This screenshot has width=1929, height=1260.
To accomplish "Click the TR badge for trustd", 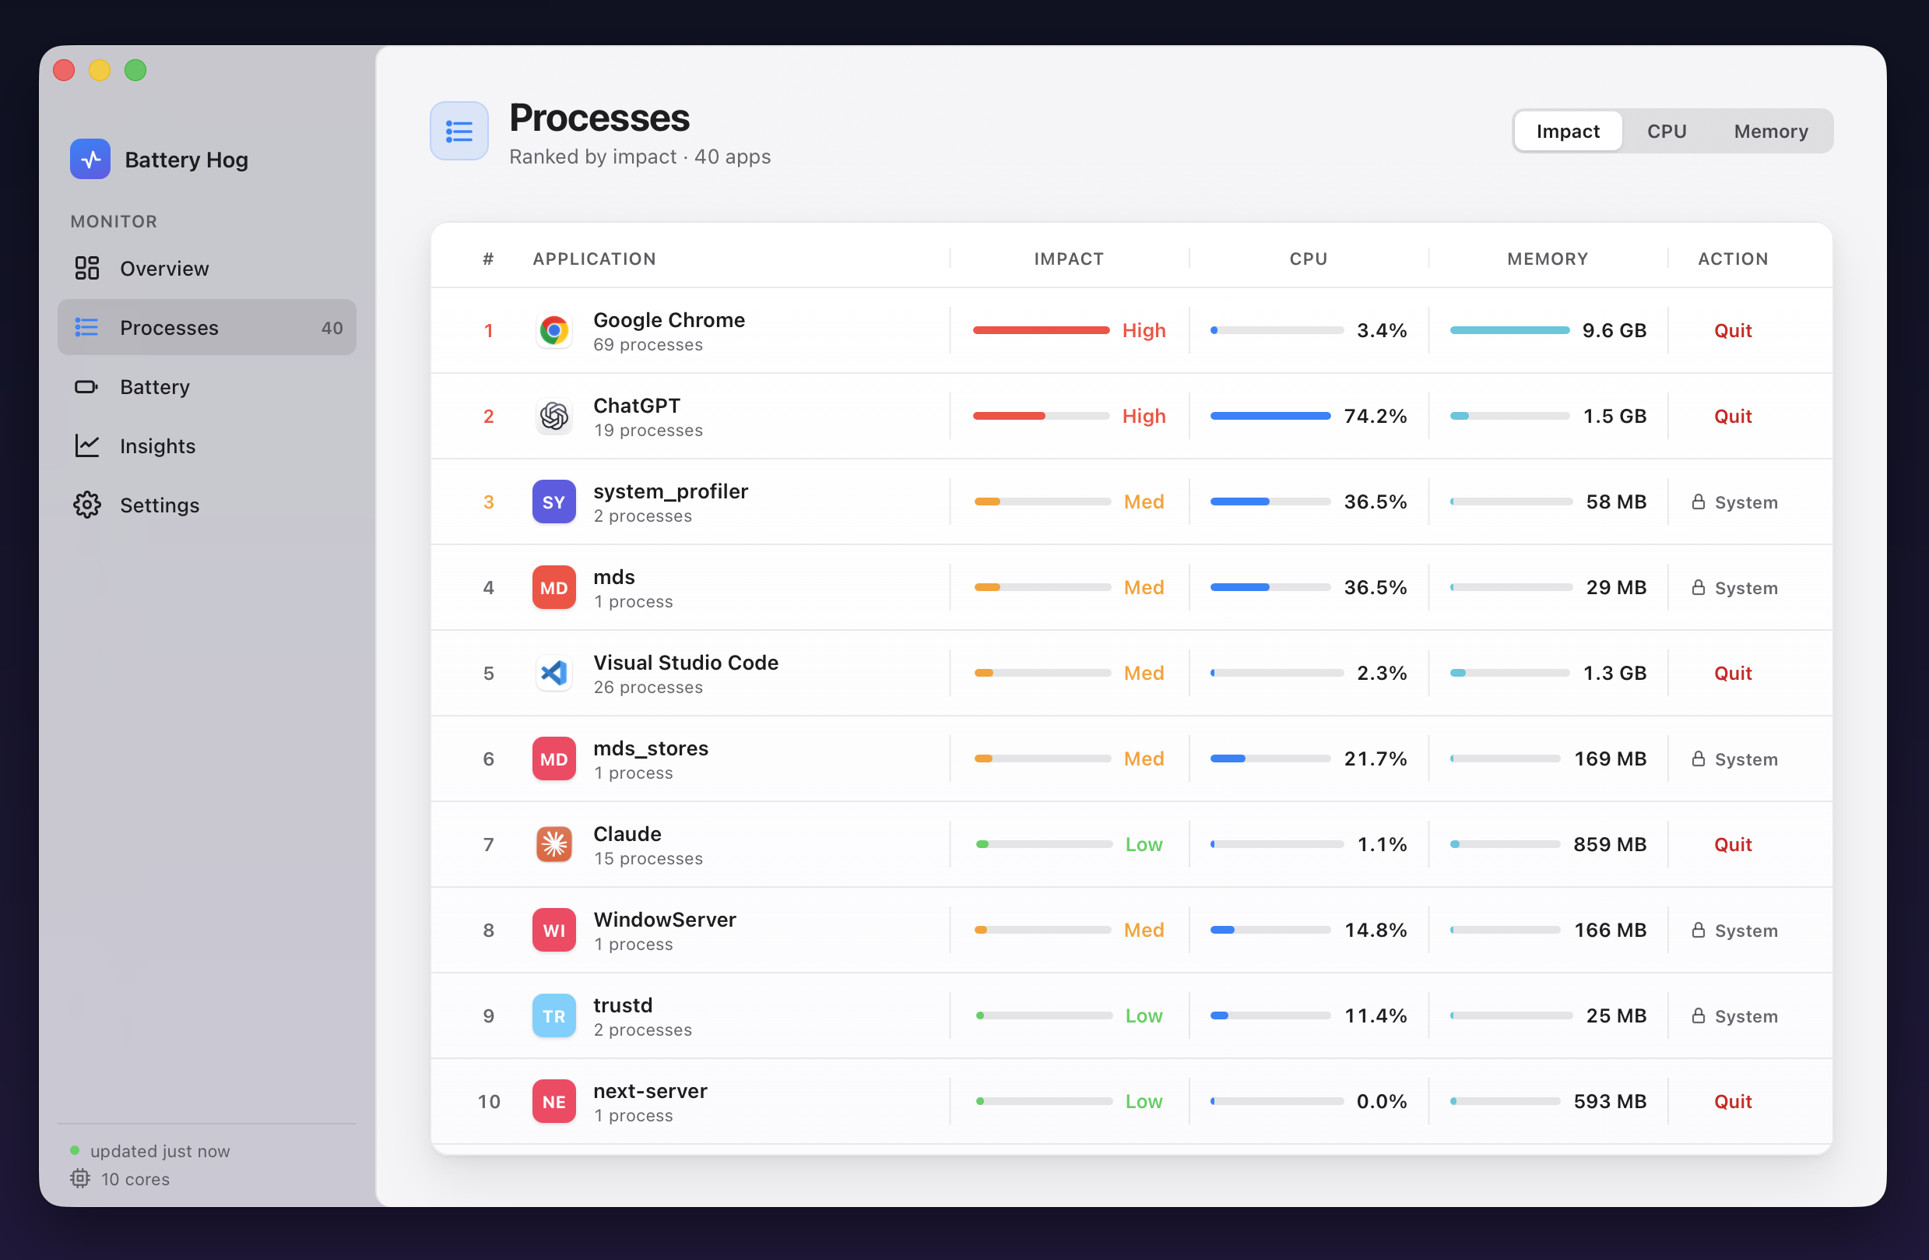I will [553, 1016].
